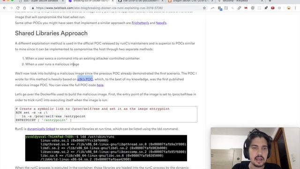
Task: Click the libseccomp.so.2 line in terminal image
Action: pos(113,152)
